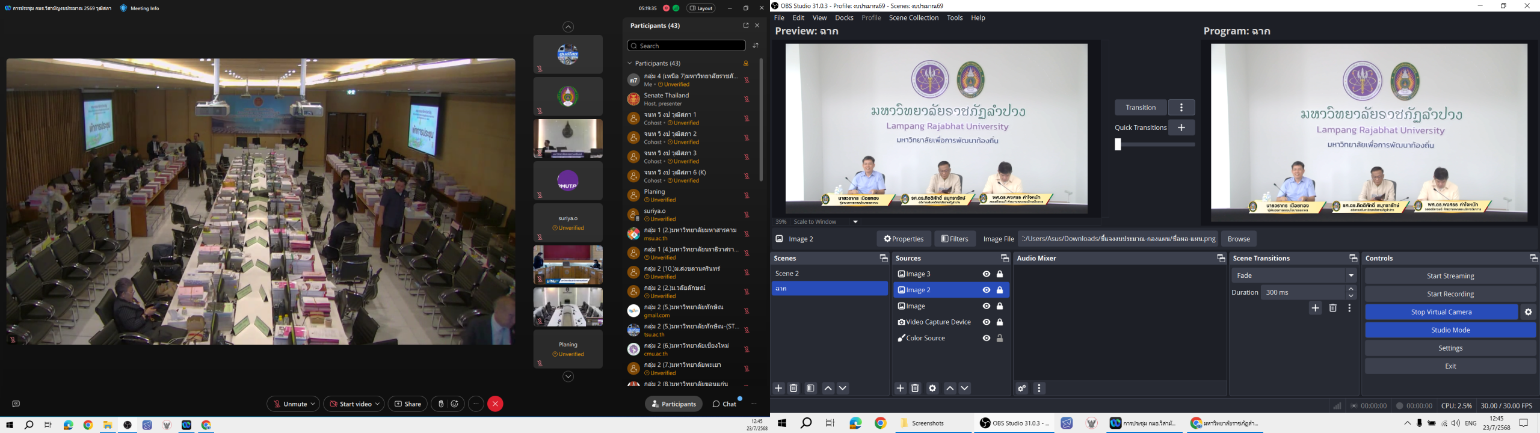Image resolution: width=1540 pixels, height=433 pixels.
Task: Increase transition duration with up arrow
Action: point(1351,289)
